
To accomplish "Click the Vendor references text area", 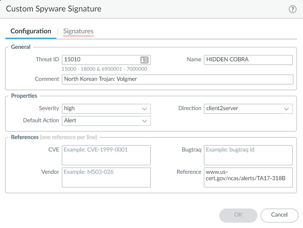I will (x=106, y=177).
